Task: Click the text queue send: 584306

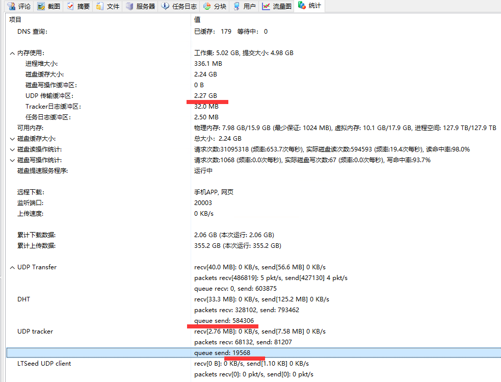Action: pyautogui.click(x=224, y=321)
